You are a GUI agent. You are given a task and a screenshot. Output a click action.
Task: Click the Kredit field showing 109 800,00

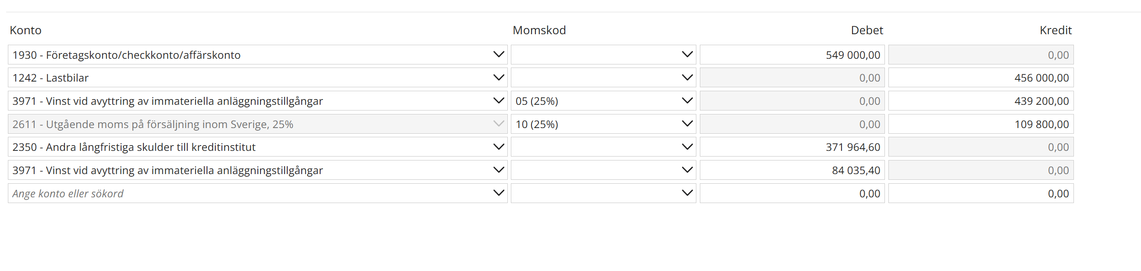point(981,124)
